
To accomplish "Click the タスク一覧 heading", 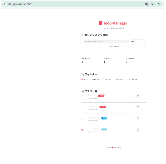I will click(x=91, y=91).
